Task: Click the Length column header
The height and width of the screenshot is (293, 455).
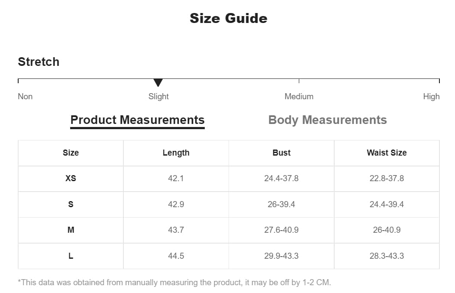Action: pos(176,153)
